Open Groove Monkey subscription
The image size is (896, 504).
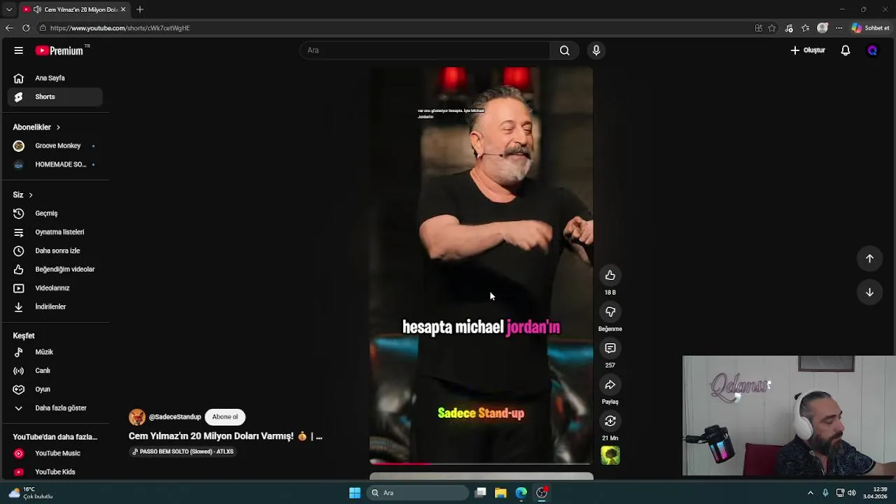pyautogui.click(x=55, y=146)
